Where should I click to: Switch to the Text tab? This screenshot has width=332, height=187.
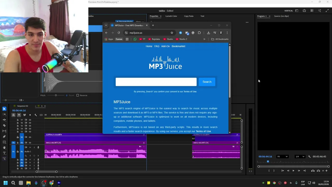(202, 16)
